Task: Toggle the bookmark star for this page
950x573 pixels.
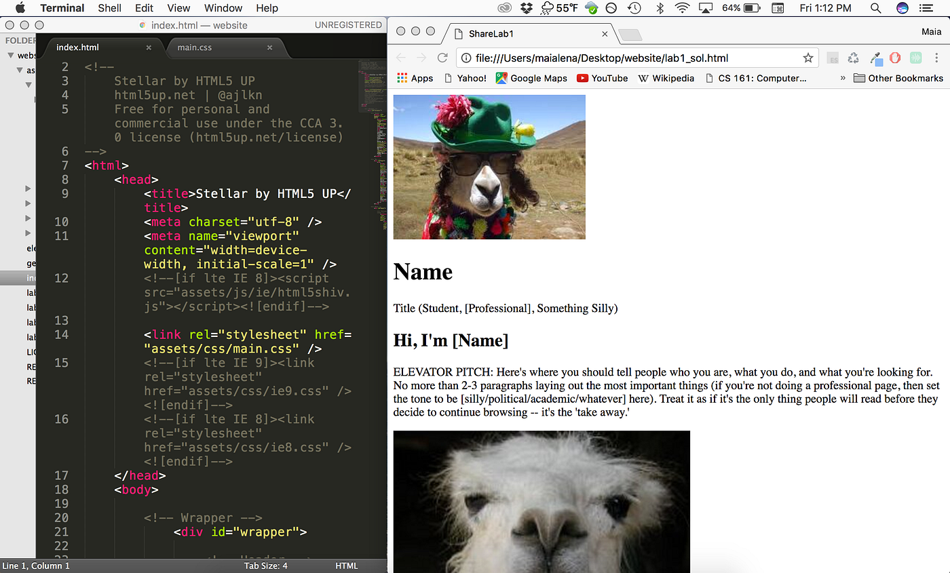Action: (x=808, y=58)
